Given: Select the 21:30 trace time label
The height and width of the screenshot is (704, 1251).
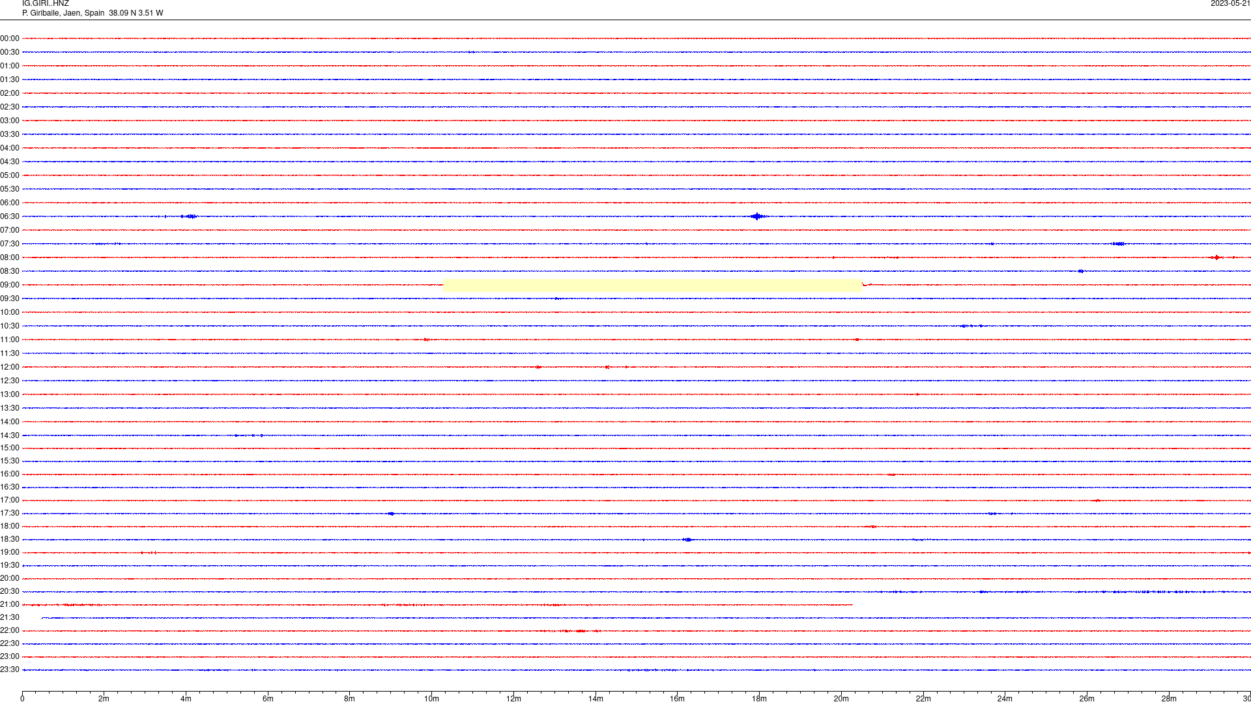Looking at the screenshot, I should pyautogui.click(x=10, y=617).
